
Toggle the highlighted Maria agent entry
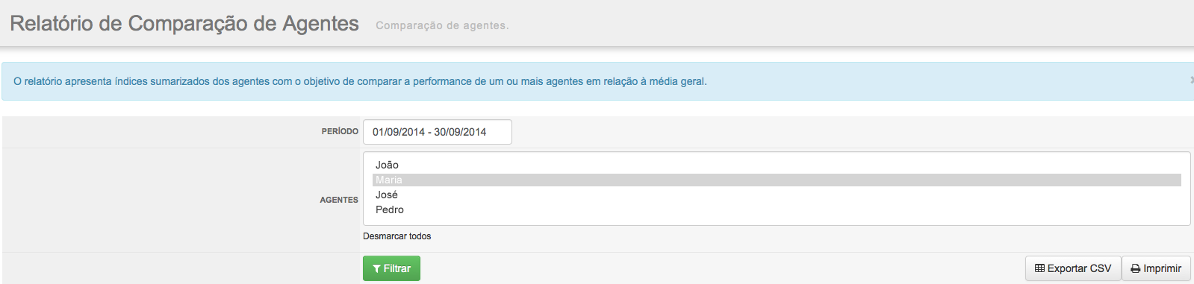coord(777,180)
